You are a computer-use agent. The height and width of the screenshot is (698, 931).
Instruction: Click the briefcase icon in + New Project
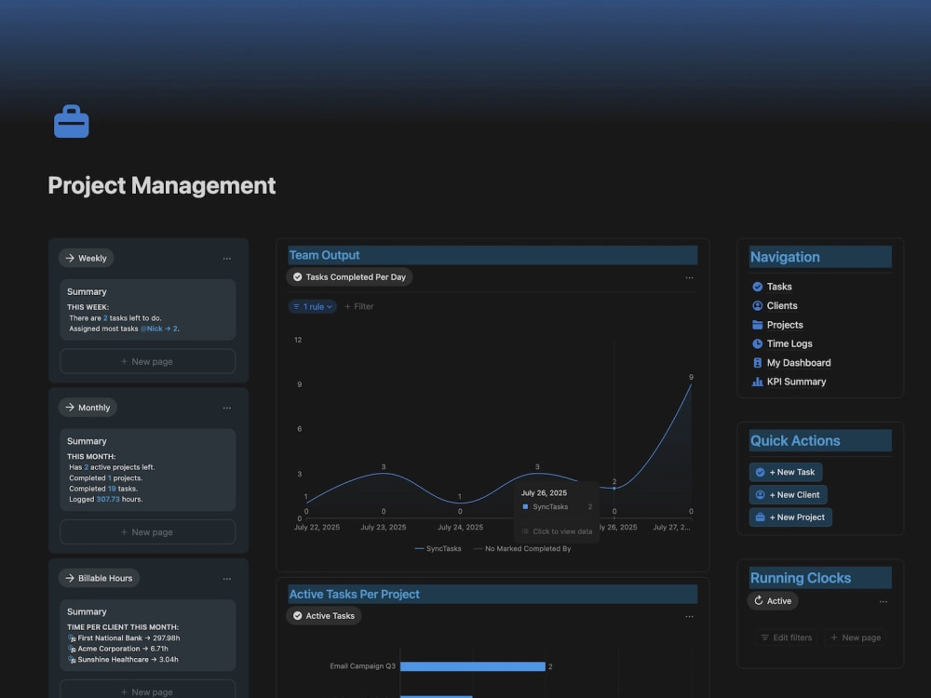coord(760,517)
